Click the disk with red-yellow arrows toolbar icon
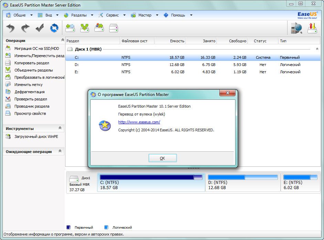 pyautogui.click(x=312, y=28)
